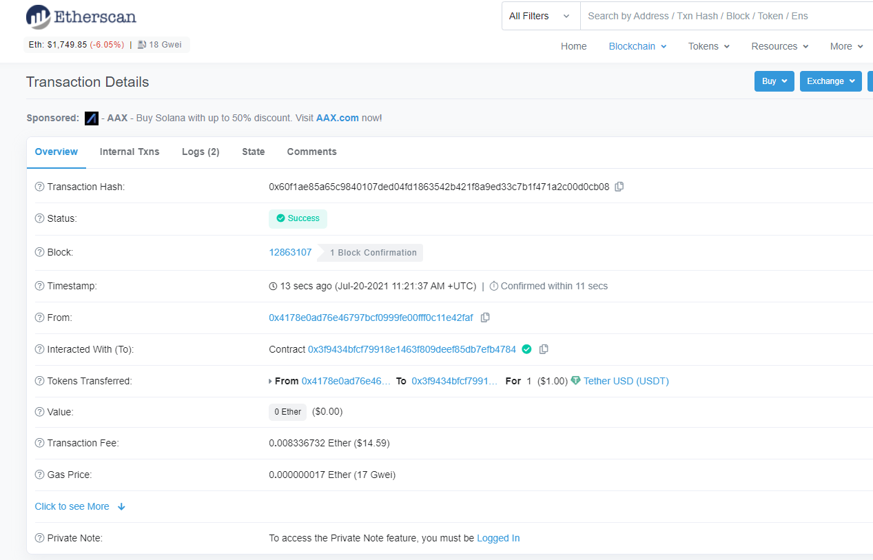Click the Tether USD token icon
Screen dimensions: 873x560
[x=575, y=380]
